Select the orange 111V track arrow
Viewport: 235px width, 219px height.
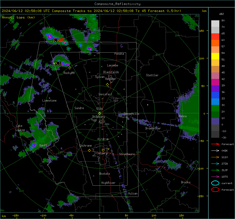point(215,157)
